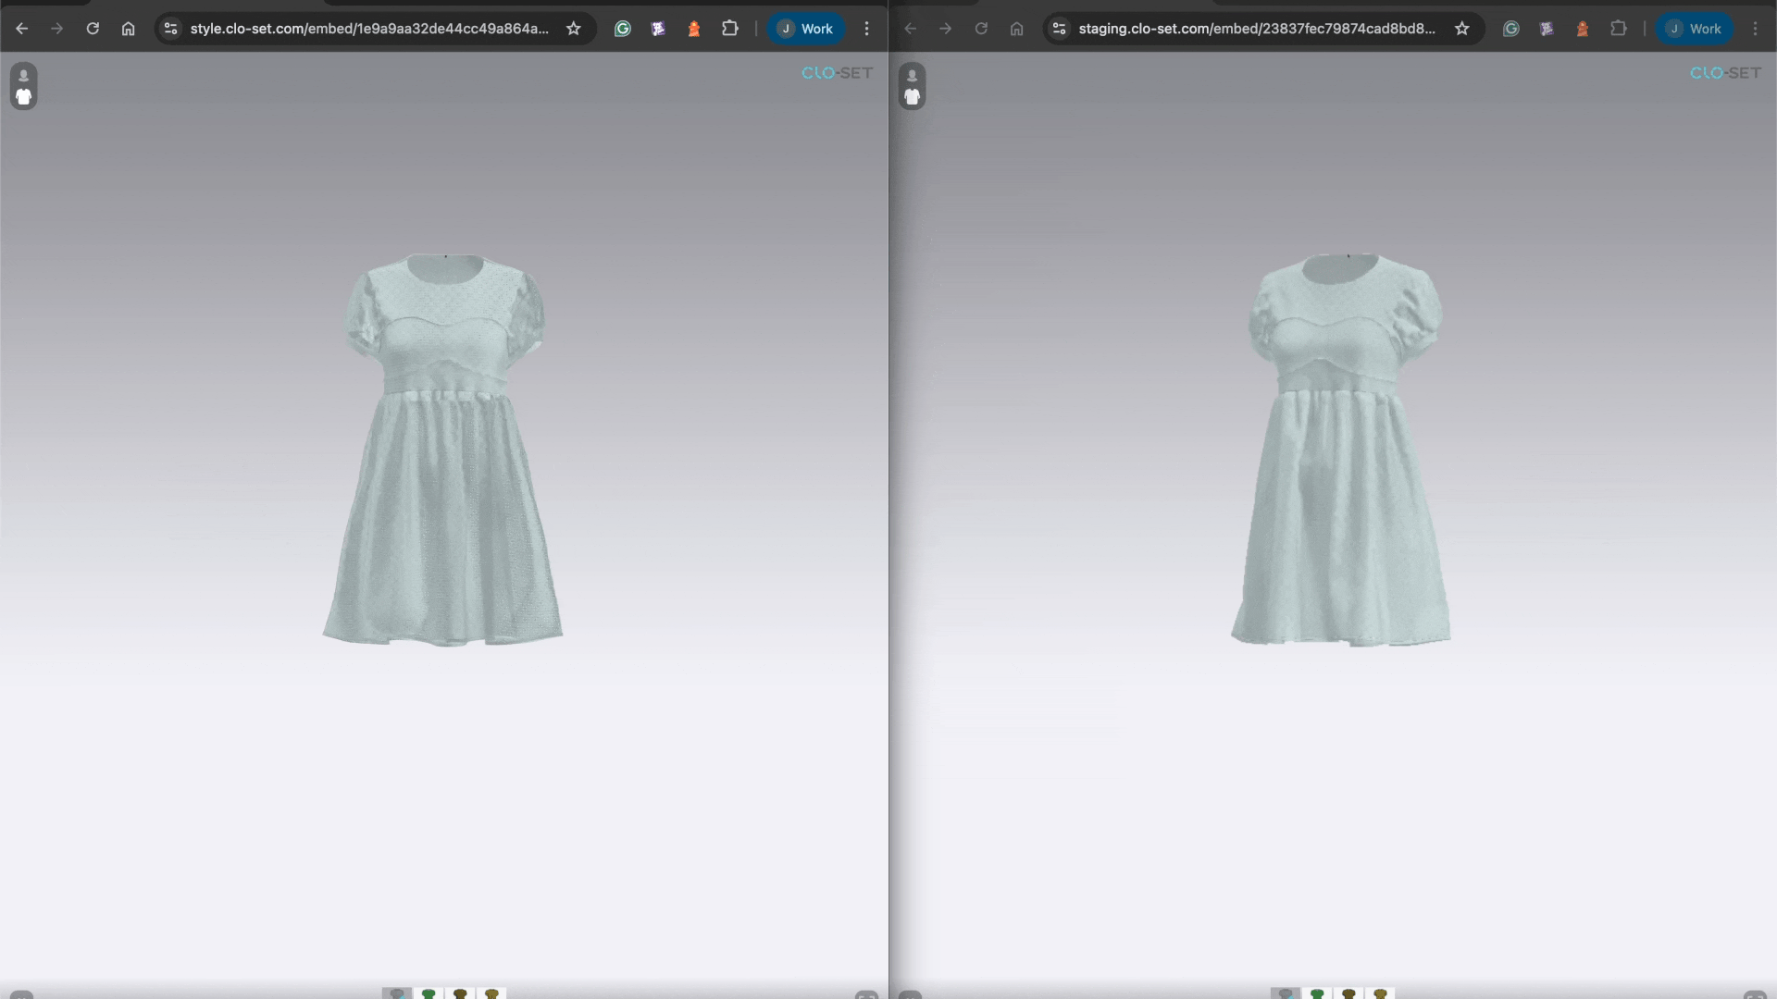Open home page in right browser window

pyautogui.click(x=1017, y=29)
